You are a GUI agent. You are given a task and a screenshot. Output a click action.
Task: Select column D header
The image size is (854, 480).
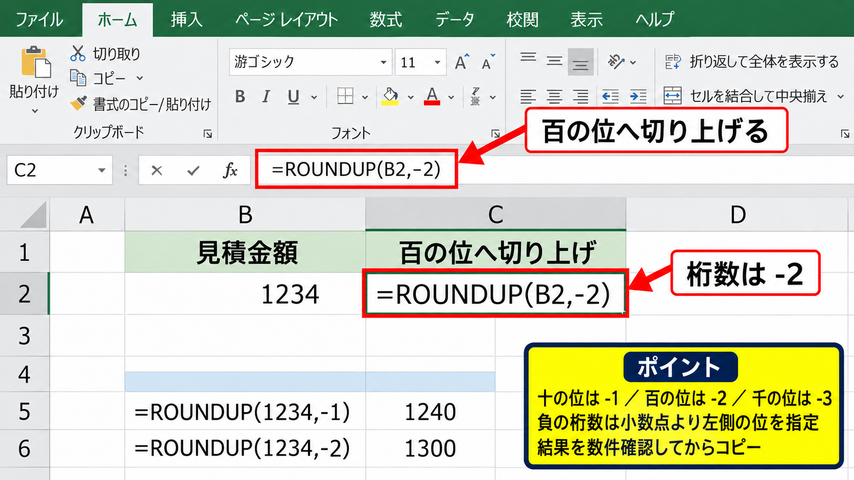point(738,215)
